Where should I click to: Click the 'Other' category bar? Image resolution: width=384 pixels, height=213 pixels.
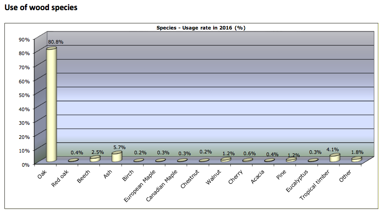click(x=357, y=159)
